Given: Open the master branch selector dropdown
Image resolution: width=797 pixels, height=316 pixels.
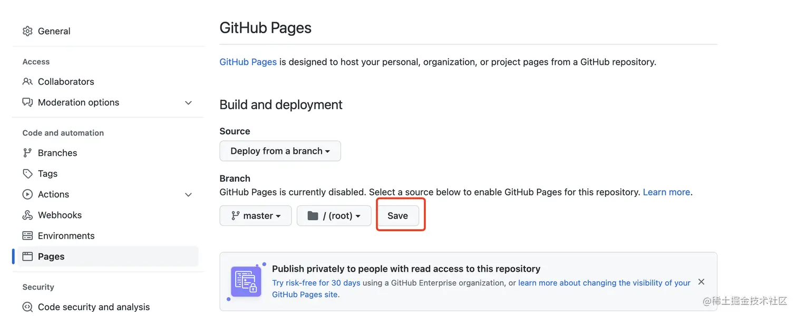Looking at the screenshot, I should [x=256, y=216].
